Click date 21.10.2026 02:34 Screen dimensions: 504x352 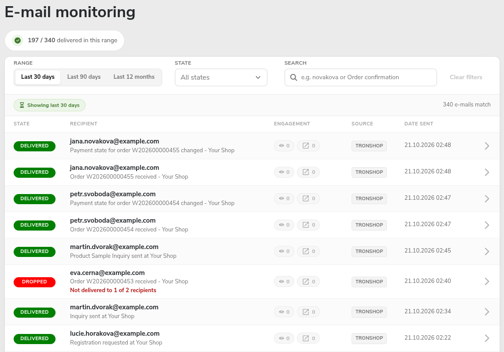[427, 311]
